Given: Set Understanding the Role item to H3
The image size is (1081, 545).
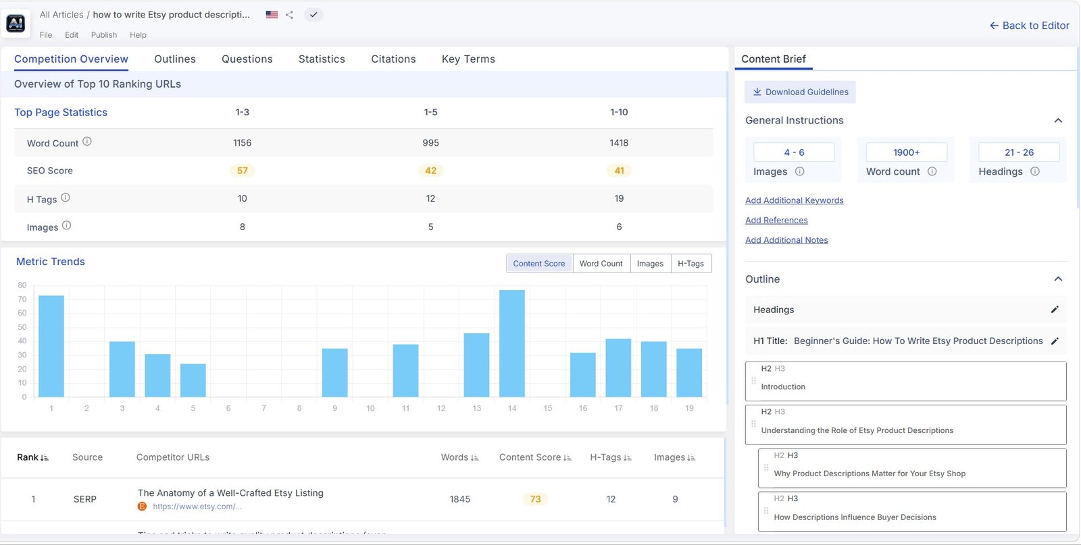Looking at the screenshot, I should (x=780, y=412).
